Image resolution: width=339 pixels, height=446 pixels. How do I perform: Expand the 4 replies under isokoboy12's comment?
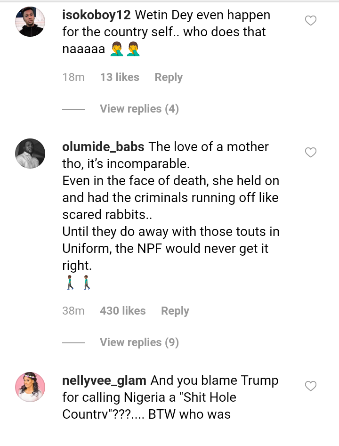139,109
